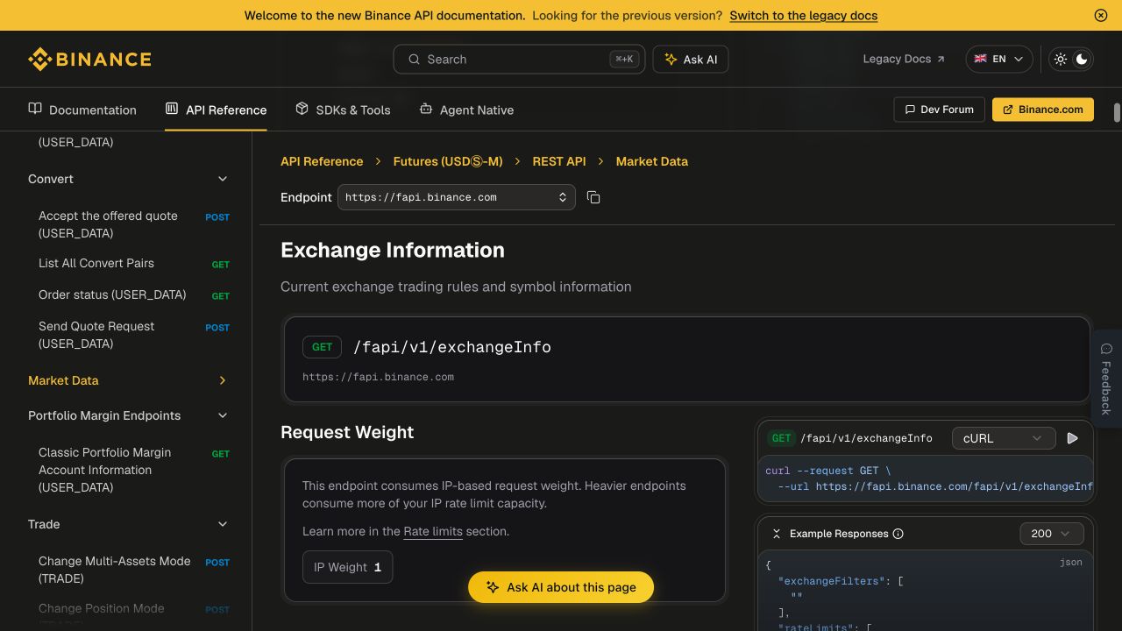
Task: Click Futures (USDⓈ-M) breadcrumb
Action: point(448,161)
